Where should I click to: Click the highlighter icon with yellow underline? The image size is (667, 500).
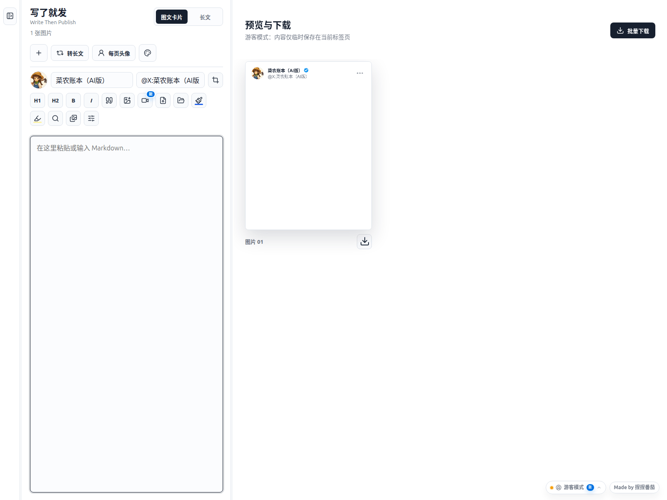coord(38,118)
